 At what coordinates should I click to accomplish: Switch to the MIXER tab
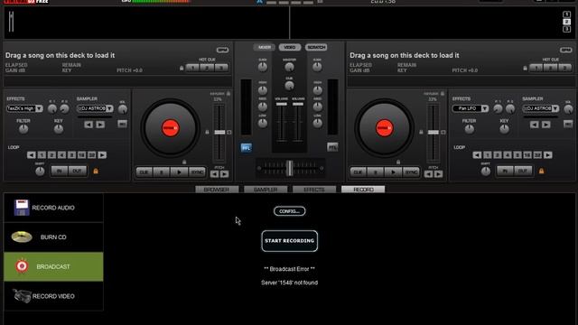[x=265, y=47]
